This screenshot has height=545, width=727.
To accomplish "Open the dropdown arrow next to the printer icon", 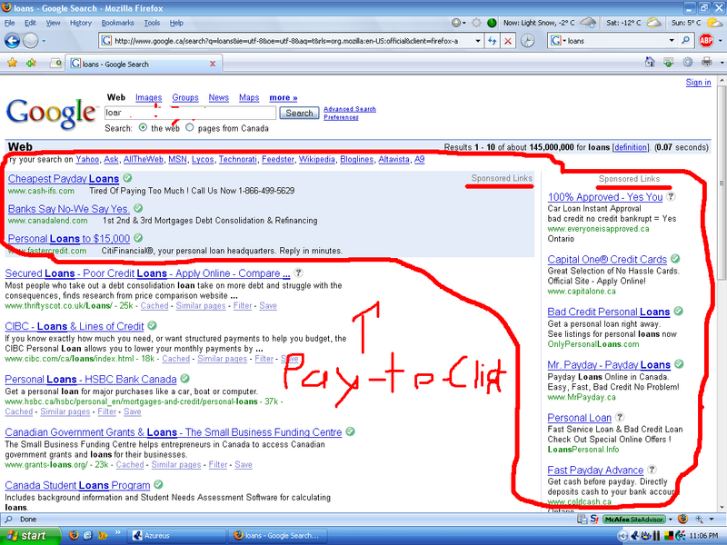I will [722, 62].
